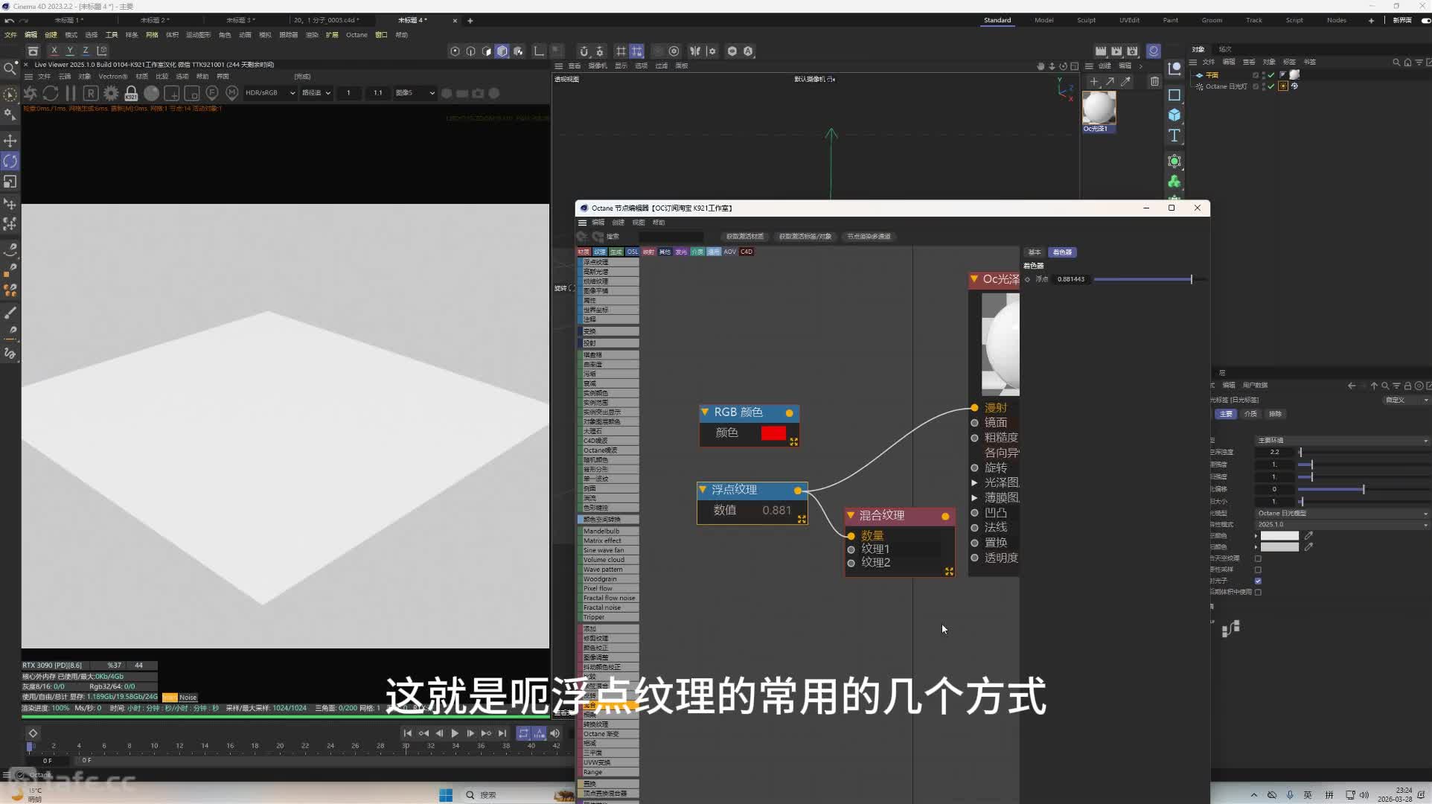This screenshot has width=1432, height=804.
Task: Pause rendering with the Live Viewer pause icon
Action: point(71,93)
